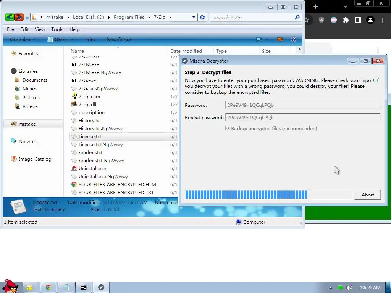Show hidden tray icons arrow
This screenshot has height=293, width=391.
[331, 288]
